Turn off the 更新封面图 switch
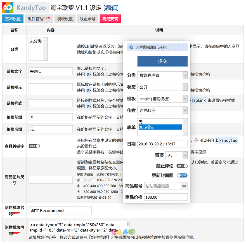This screenshot has height=244, width=246. [x=182, y=175]
